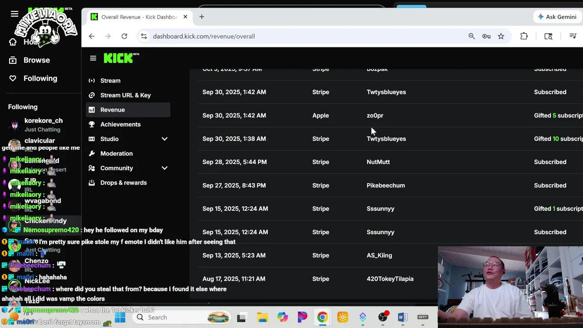Click date Sep 28, 2025, 5:44 PM
583x328 pixels.
click(234, 162)
